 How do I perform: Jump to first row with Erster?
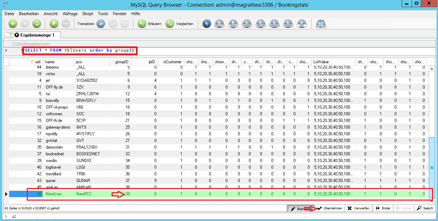383,208
